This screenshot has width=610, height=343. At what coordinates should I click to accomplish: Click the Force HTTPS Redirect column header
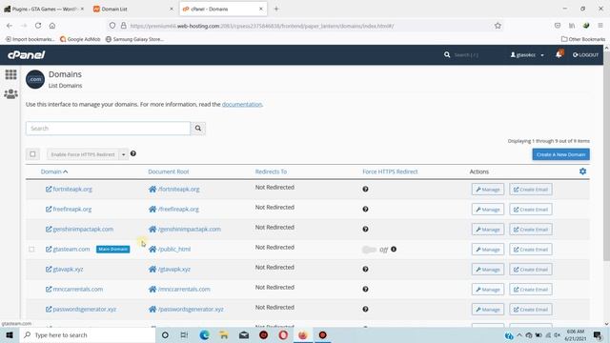[x=390, y=171]
